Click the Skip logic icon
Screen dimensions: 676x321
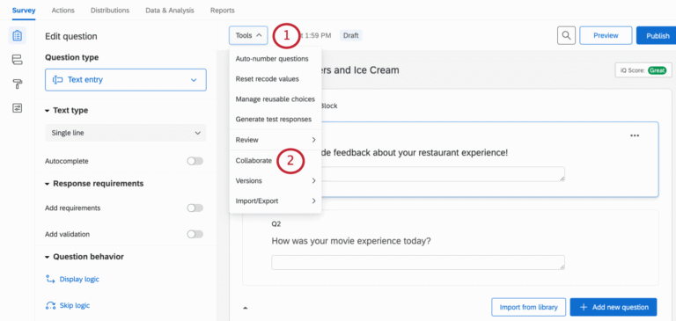point(50,305)
